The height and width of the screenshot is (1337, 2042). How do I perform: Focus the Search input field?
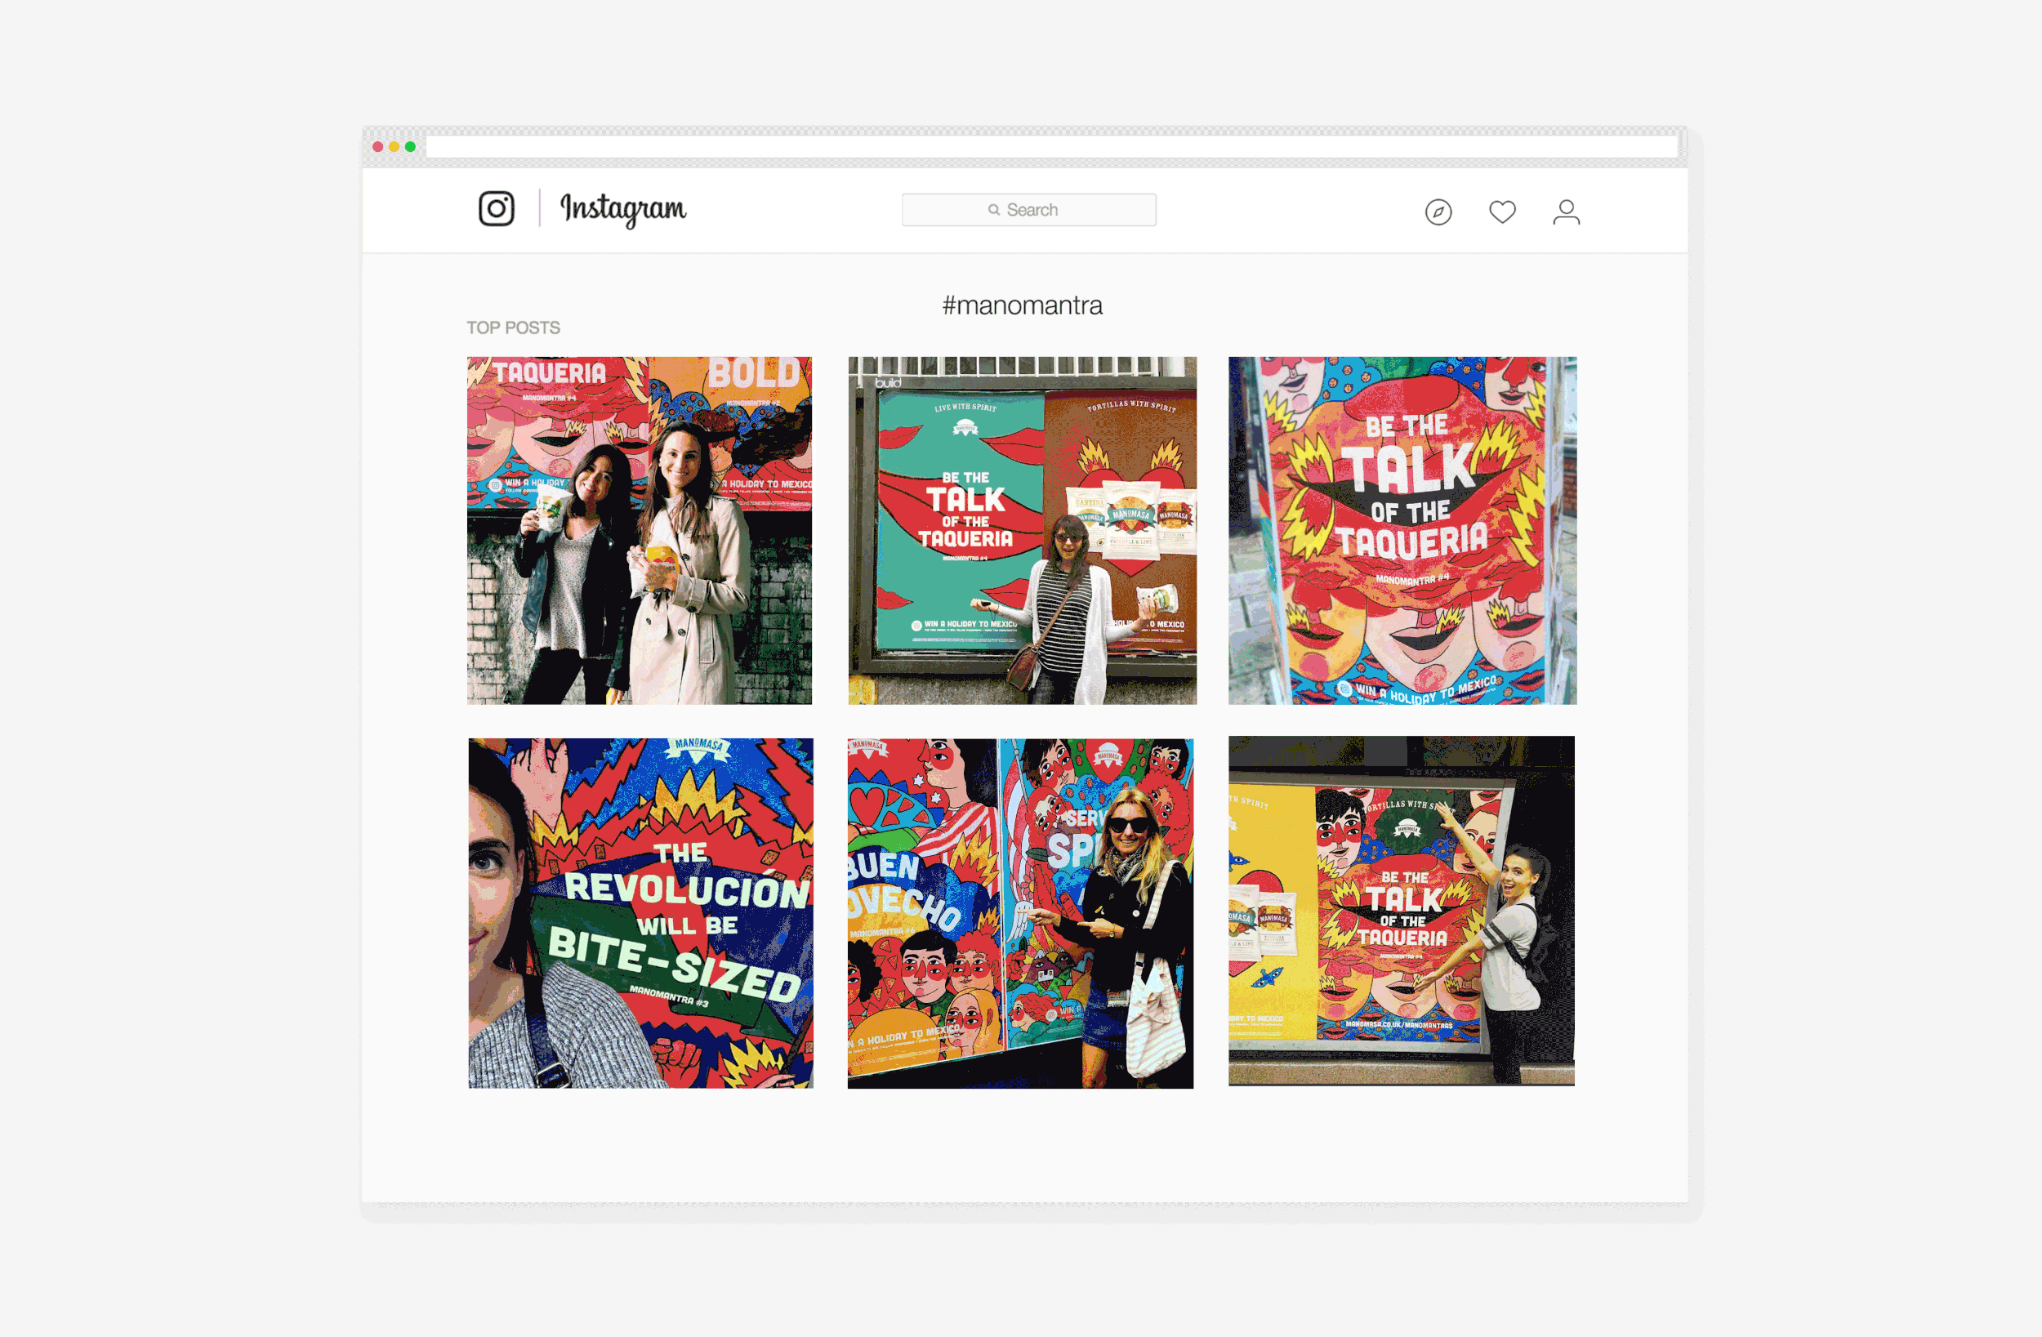[x=1028, y=209]
